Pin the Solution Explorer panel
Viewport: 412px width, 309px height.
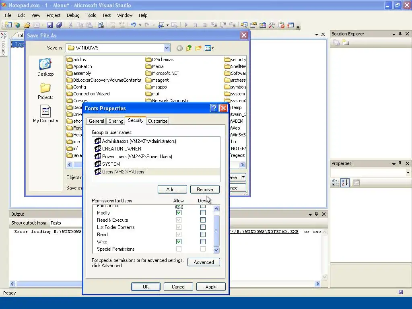(400, 34)
